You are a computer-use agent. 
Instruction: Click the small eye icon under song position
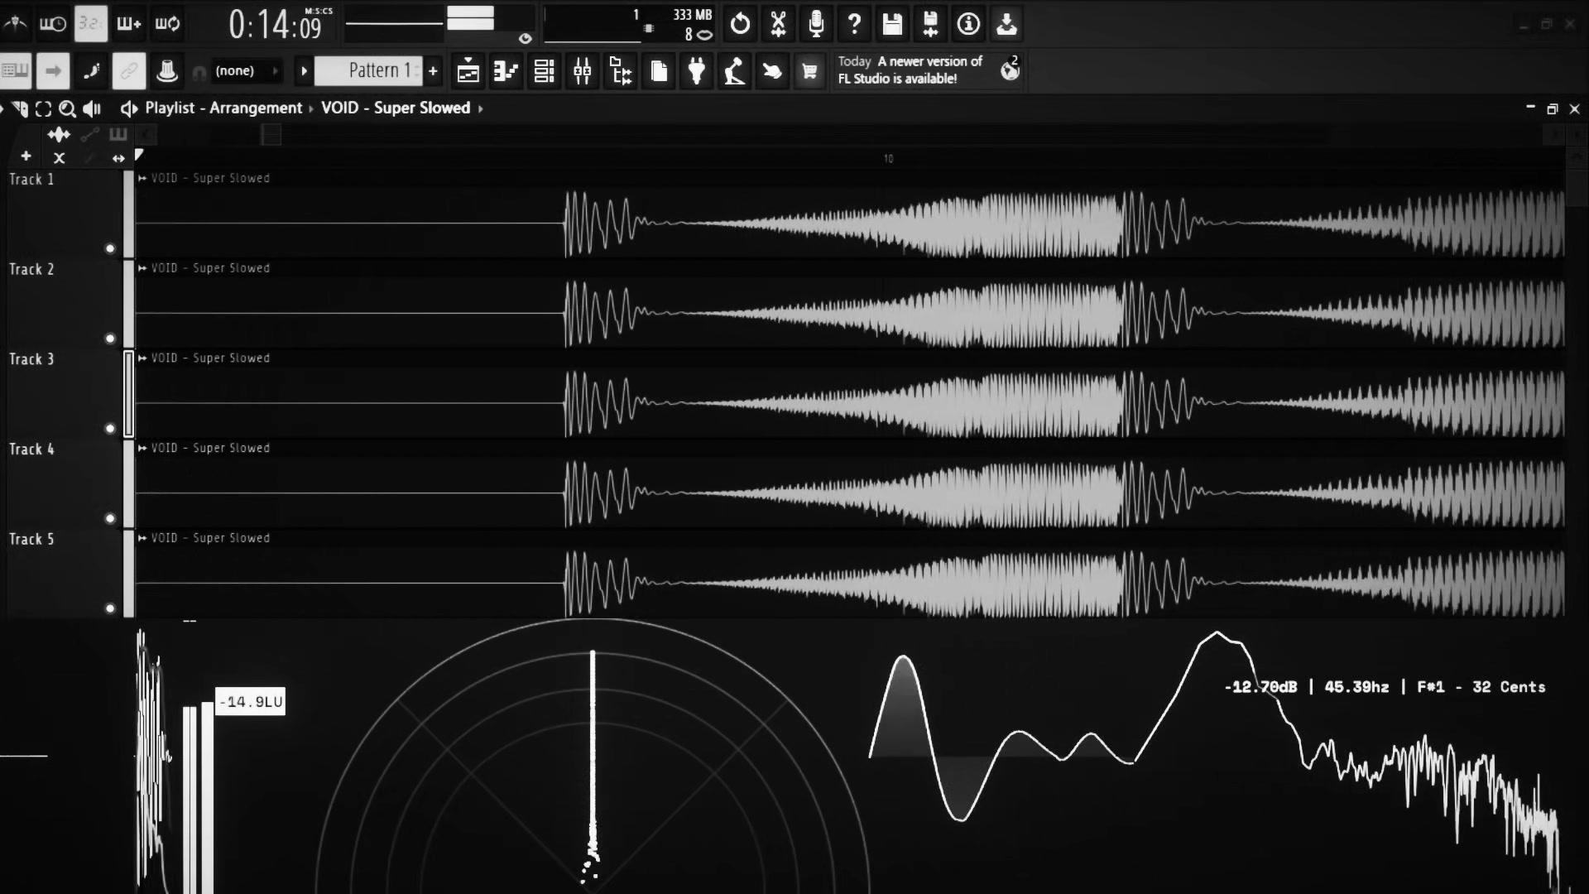(x=525, y=38)
